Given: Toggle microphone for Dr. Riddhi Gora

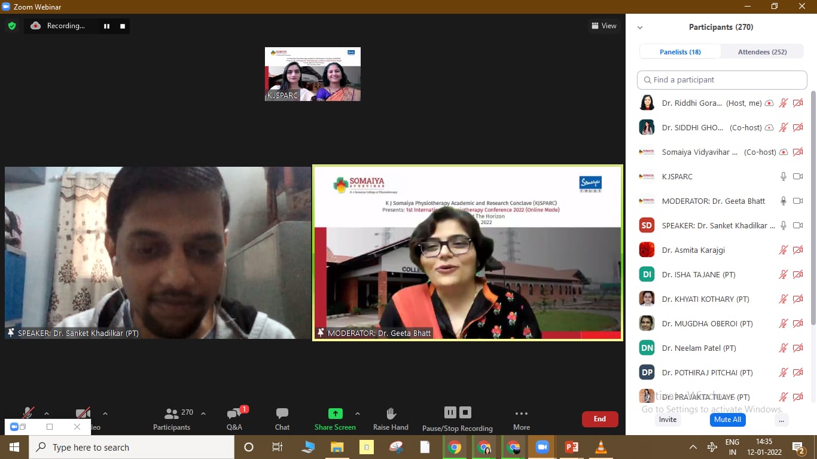Looking at the screenshot, I should pos(784,103).
